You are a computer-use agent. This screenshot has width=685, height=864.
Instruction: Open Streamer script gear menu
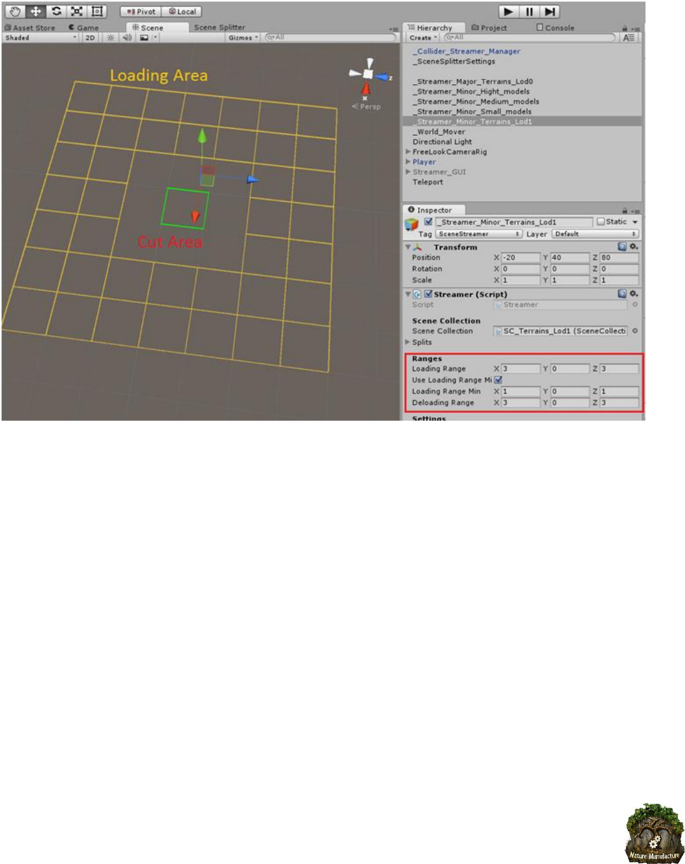(634, 294)
